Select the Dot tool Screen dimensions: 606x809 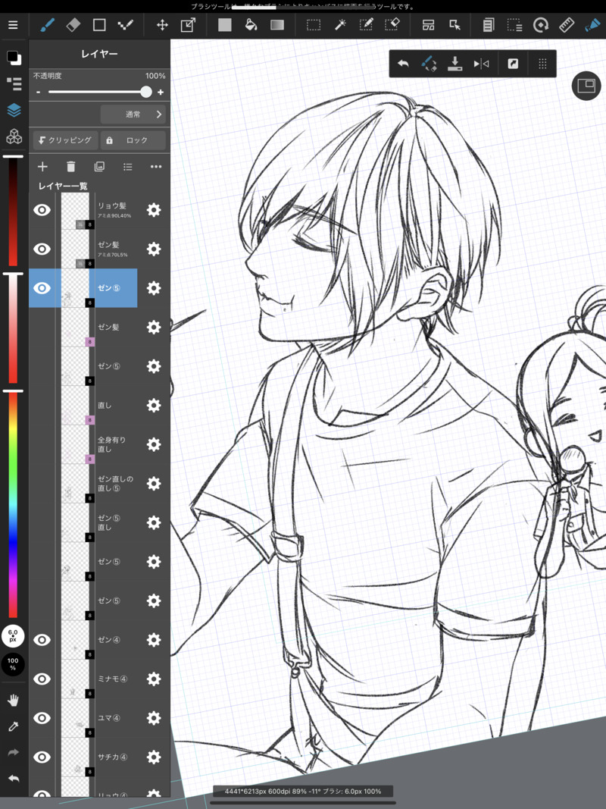[x=125, y=25]
